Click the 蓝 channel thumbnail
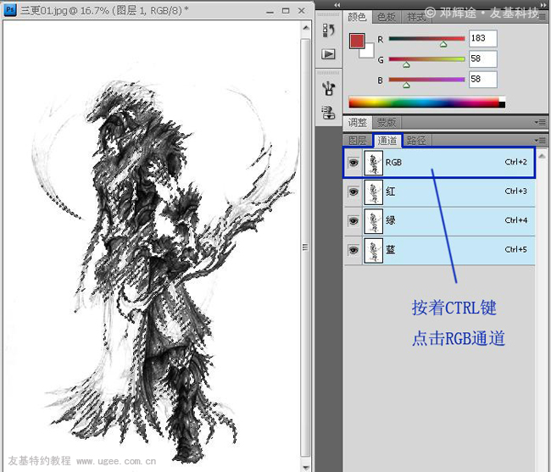 [x=373, y=250]
